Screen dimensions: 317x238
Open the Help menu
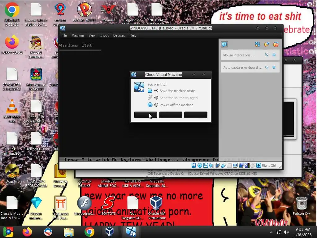(x=133, y=35)
